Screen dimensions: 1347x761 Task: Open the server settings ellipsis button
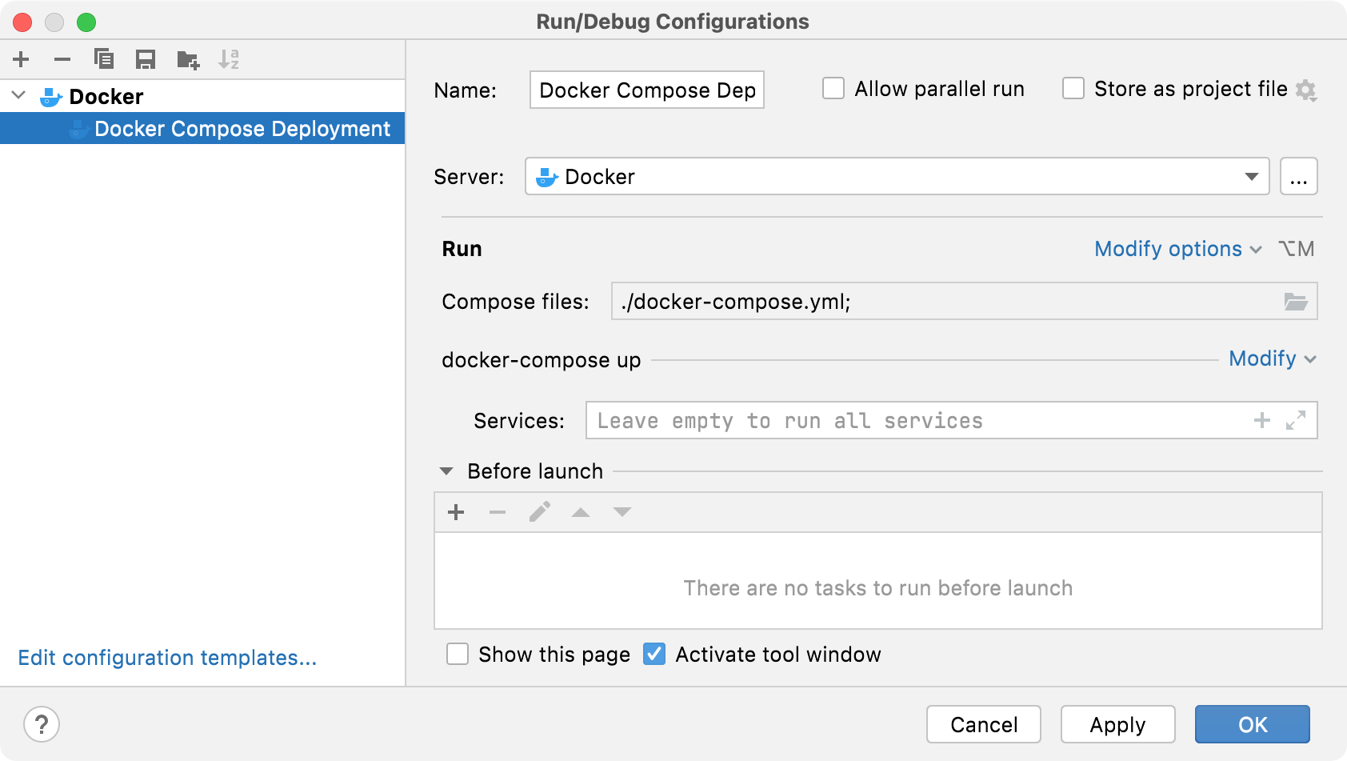point(1299,176)
